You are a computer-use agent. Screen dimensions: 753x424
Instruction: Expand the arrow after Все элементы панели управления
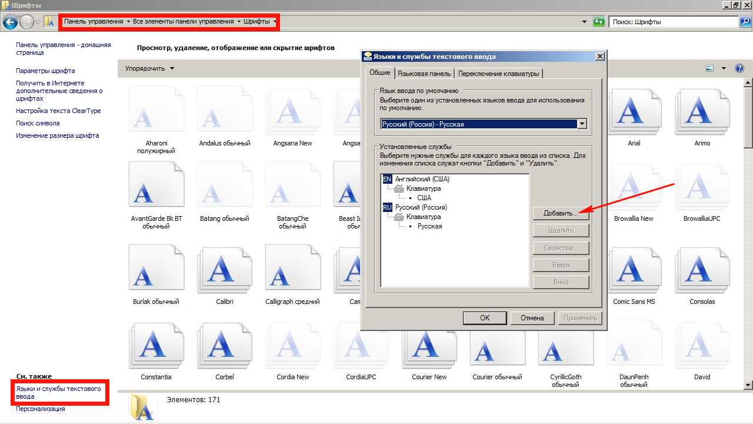click(239, 22)
